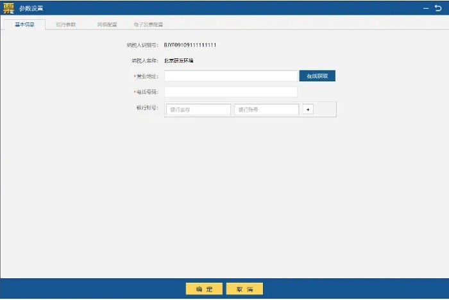Click the 银行账号 number input field

coord(266,110)
